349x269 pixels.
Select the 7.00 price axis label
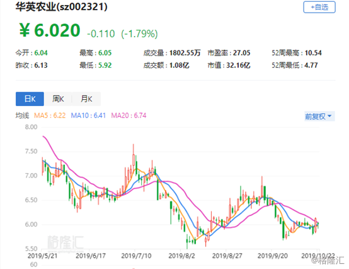(x=31, y=176)
